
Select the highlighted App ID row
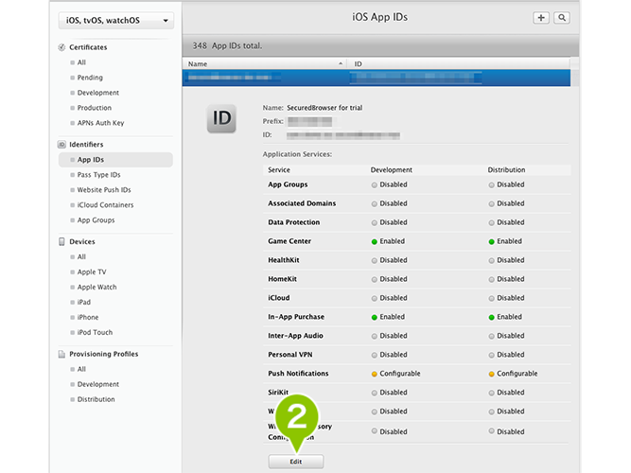tap(377, 78)
